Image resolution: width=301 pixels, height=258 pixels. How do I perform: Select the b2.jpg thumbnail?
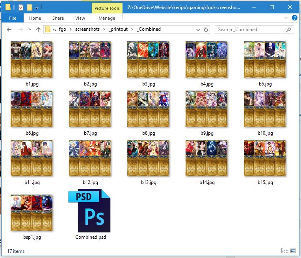[90, 60]
